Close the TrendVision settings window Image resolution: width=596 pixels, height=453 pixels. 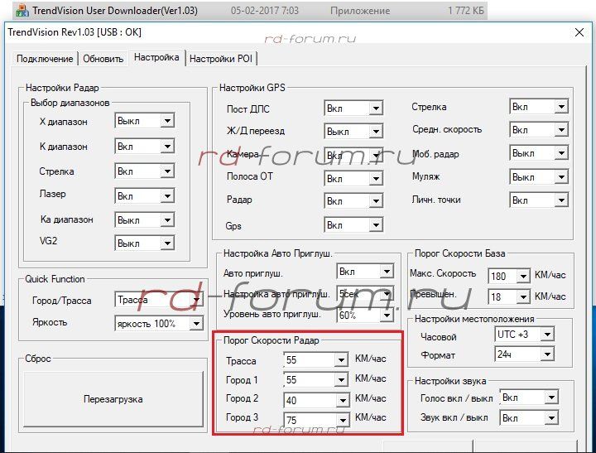pyautogui.click(x=579, y=32)
